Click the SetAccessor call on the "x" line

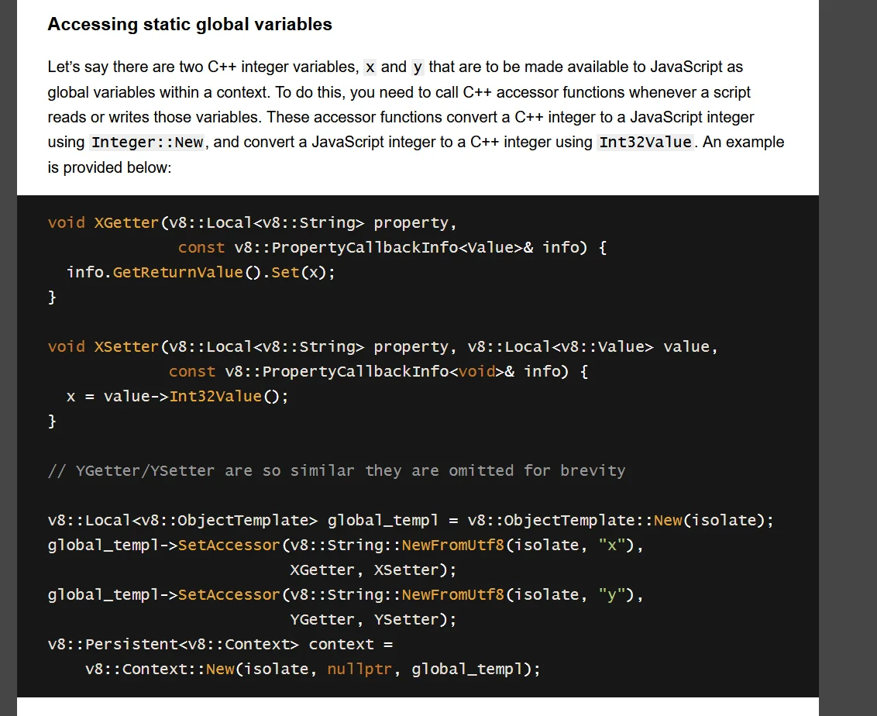(229, 546)
